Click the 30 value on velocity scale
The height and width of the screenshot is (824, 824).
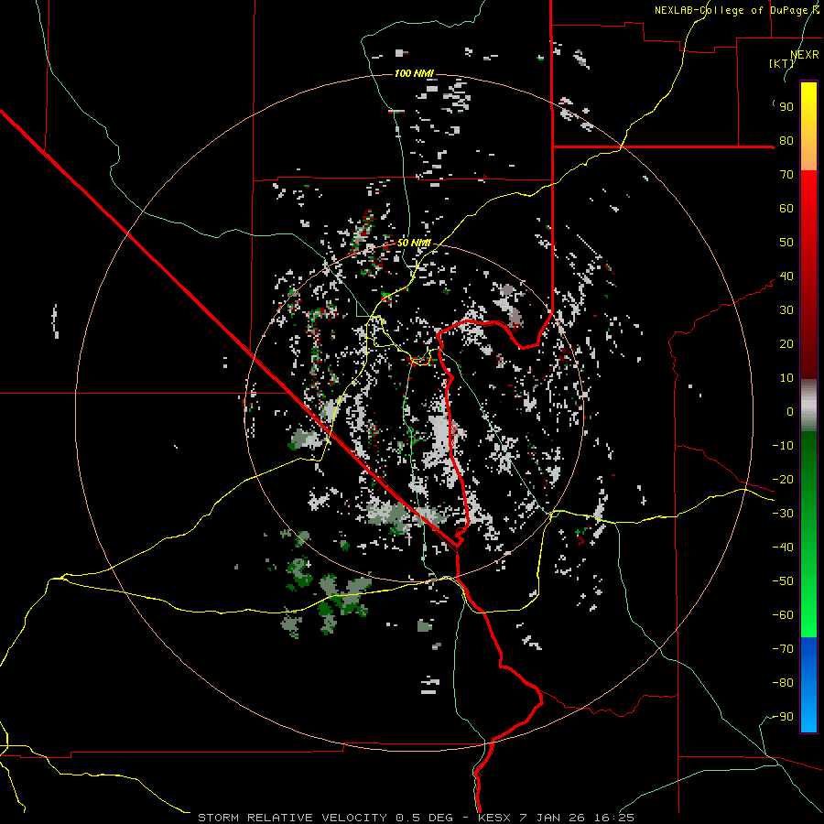[x=786, y=310]
